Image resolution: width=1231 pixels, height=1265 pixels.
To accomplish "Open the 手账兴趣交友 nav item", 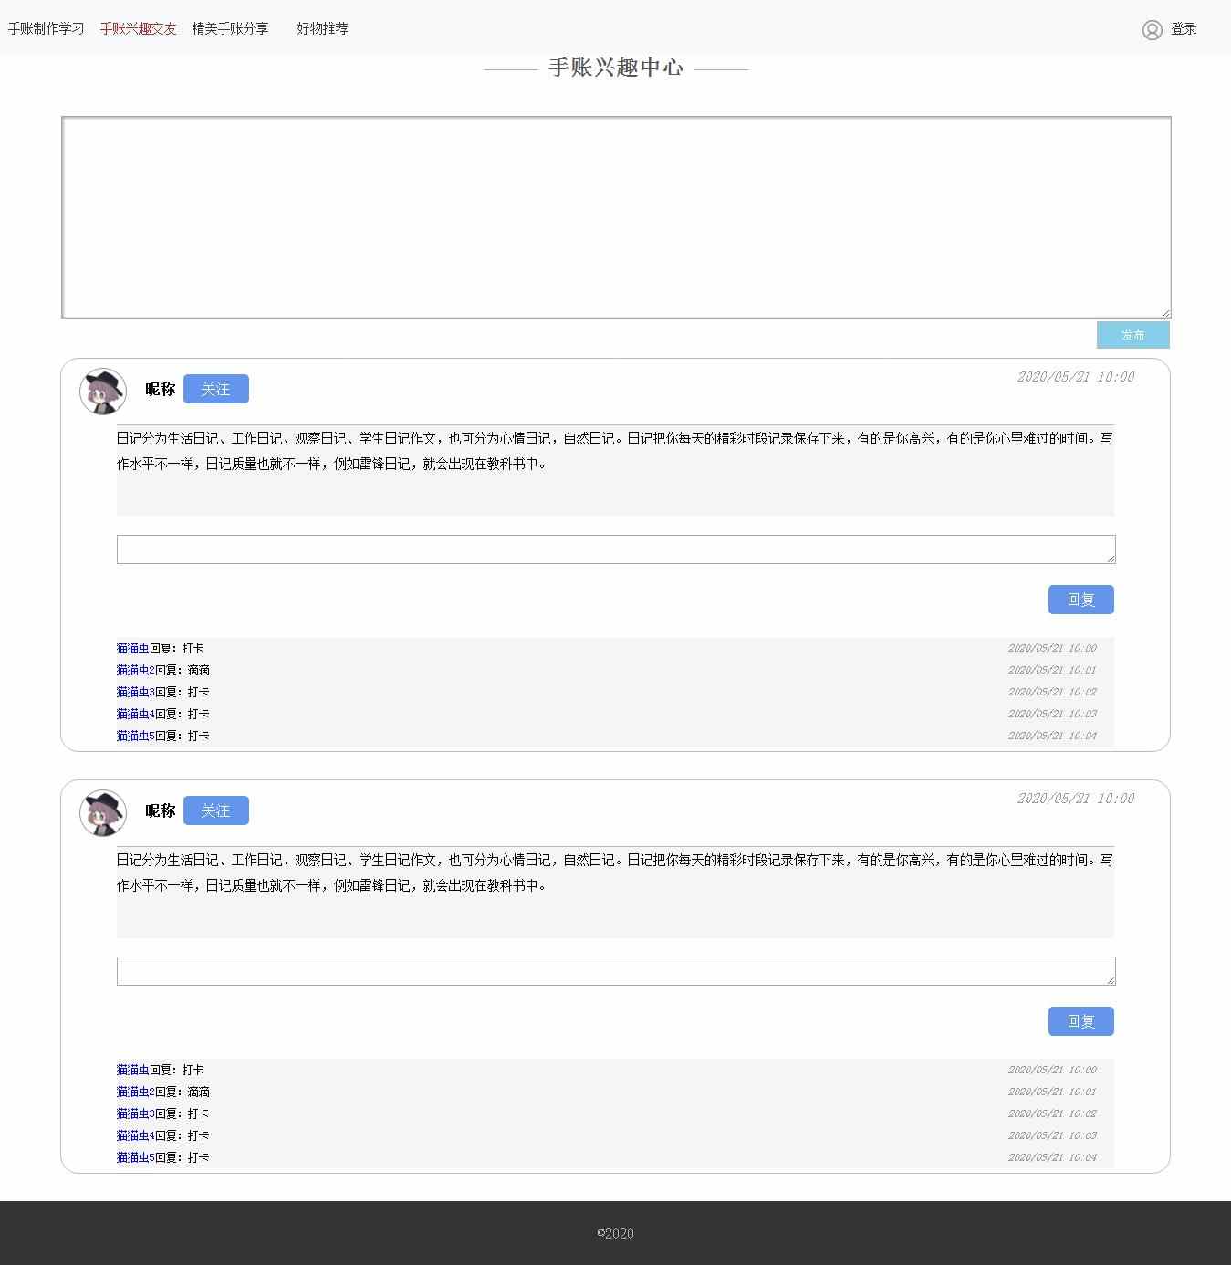I will coord(139,28).
